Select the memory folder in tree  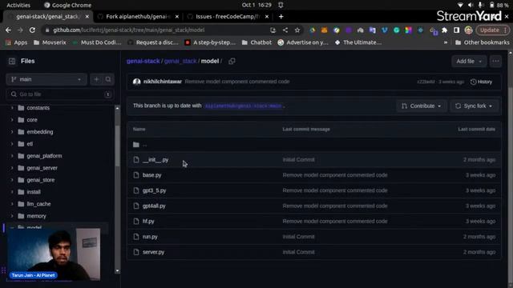coord(36,216)
